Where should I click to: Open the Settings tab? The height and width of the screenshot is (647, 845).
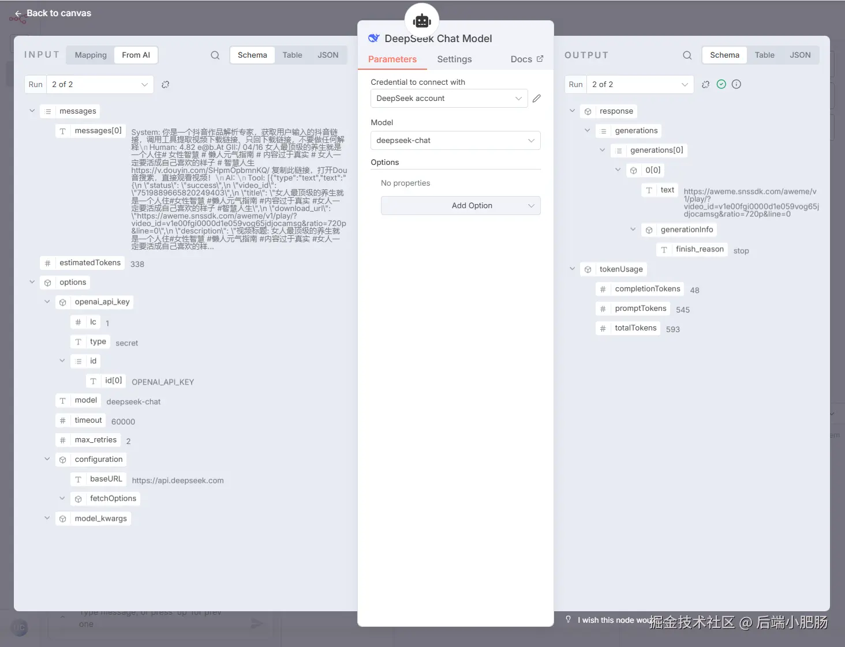[x=454, y=59]
